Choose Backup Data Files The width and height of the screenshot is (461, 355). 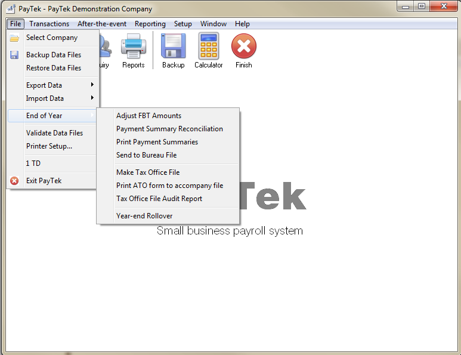[53, 55]
